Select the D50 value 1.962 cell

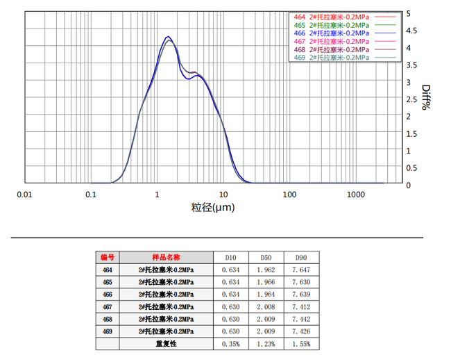tap(266, 270)
